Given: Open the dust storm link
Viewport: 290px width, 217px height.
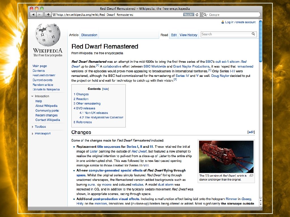Looking at the screenshot, I should (166, 185).
